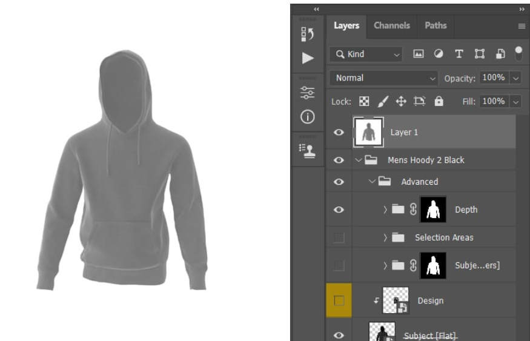The image size is (530, 341).
Task: Toggle visibility of Advanced group
Action: pyautogui.click(x=339, y=182)
